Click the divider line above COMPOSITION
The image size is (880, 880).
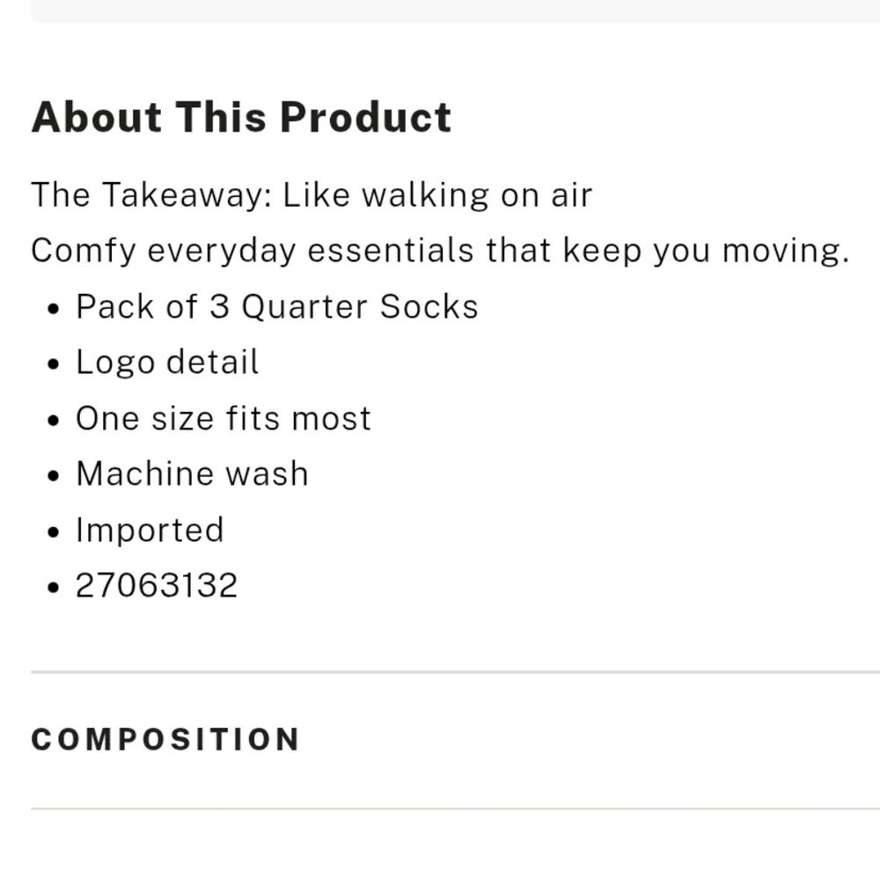(x=455, y=671)
